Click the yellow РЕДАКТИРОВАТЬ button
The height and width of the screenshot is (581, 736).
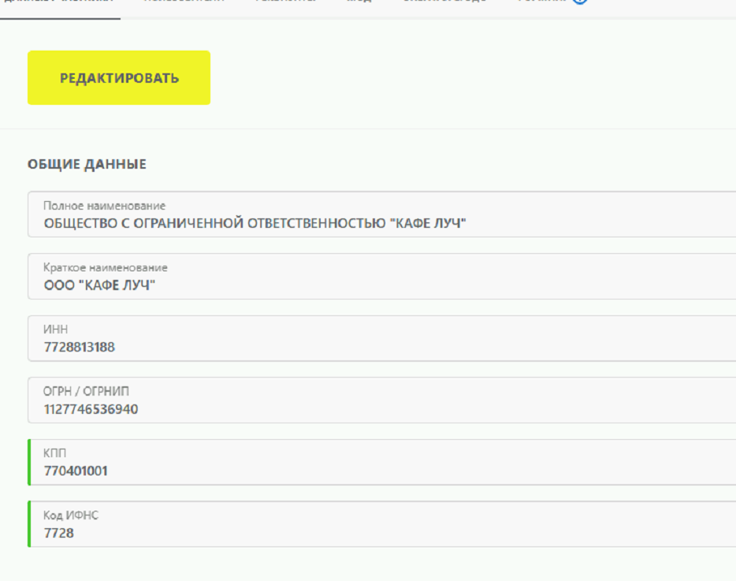click(119, 78)
